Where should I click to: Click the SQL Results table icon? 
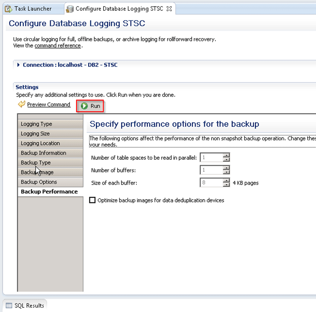click(x=9, y=306)
